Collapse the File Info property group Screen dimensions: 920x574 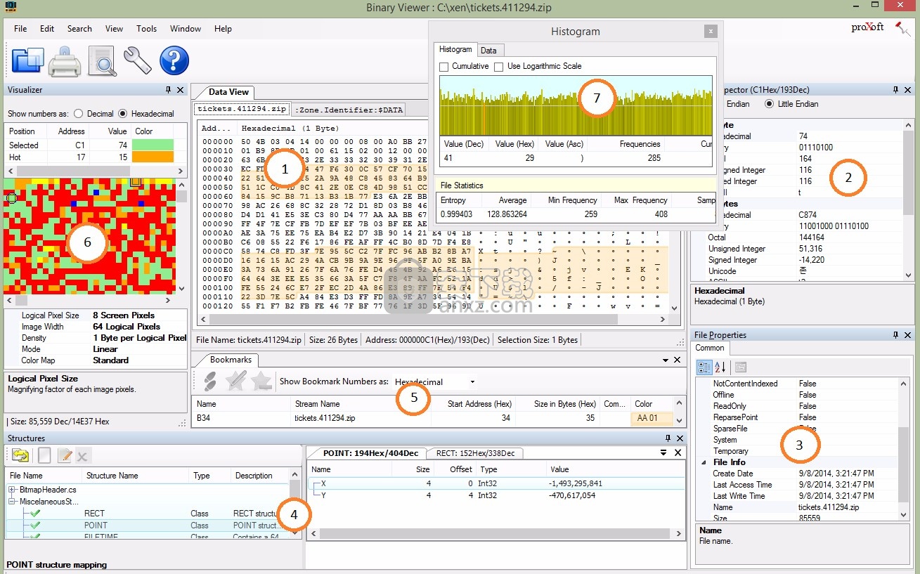click(x=704, y=462)
